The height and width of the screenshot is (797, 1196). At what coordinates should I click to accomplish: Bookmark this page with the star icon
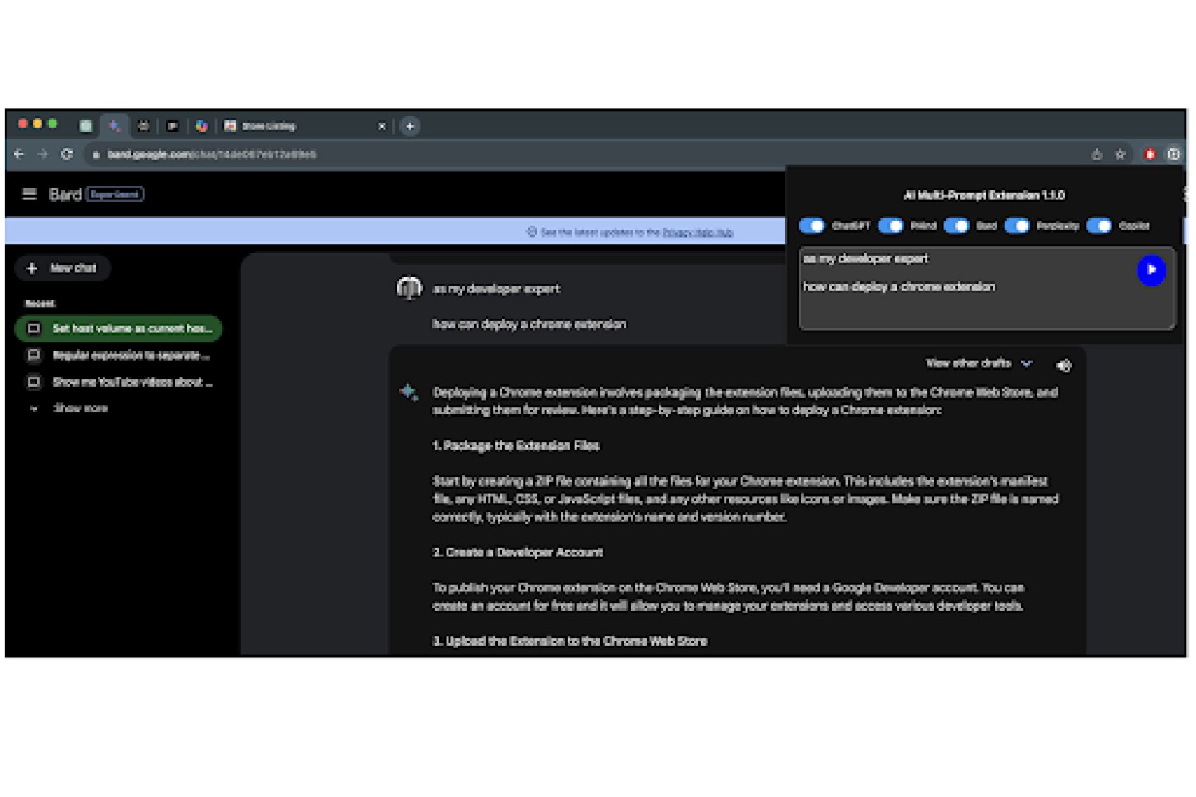coord(1120,155)
